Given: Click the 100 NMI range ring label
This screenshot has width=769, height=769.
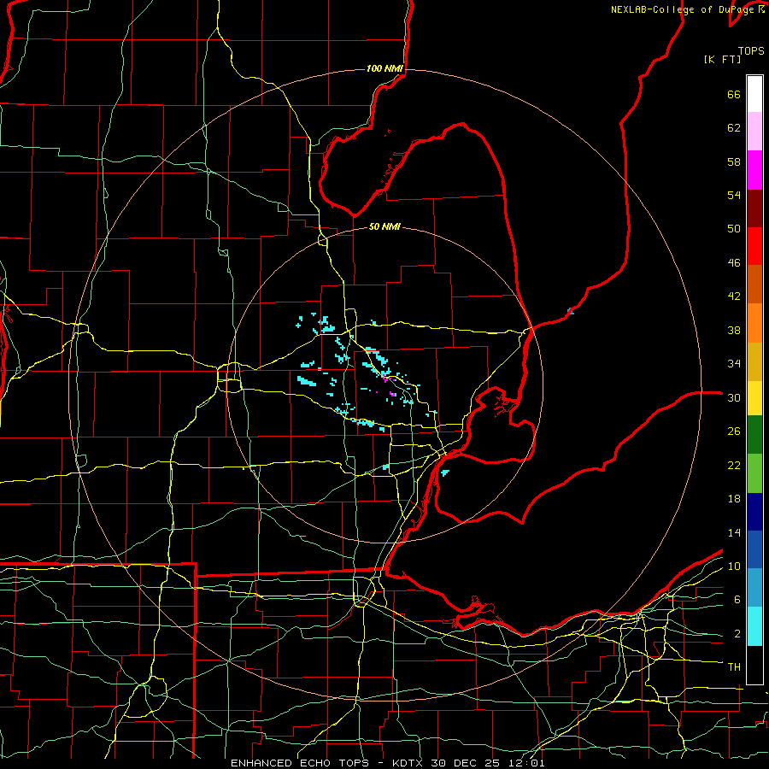Looking at the screenshot, I should click(384, 68).
